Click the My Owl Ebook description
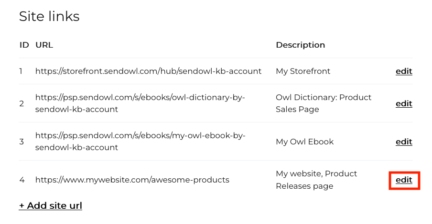 coord(304,142)
